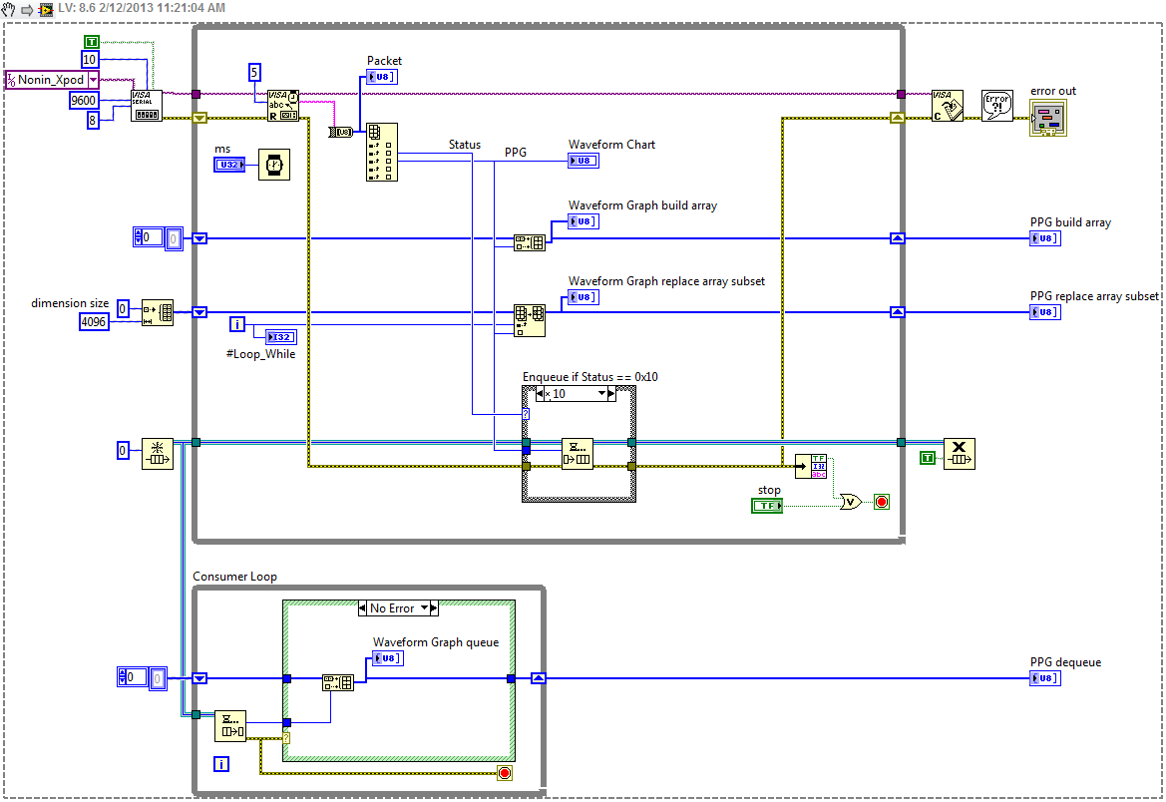Select Build Array node in producer loop
The height and width of the screenshot is (802, 1166).
click(530, 242)
